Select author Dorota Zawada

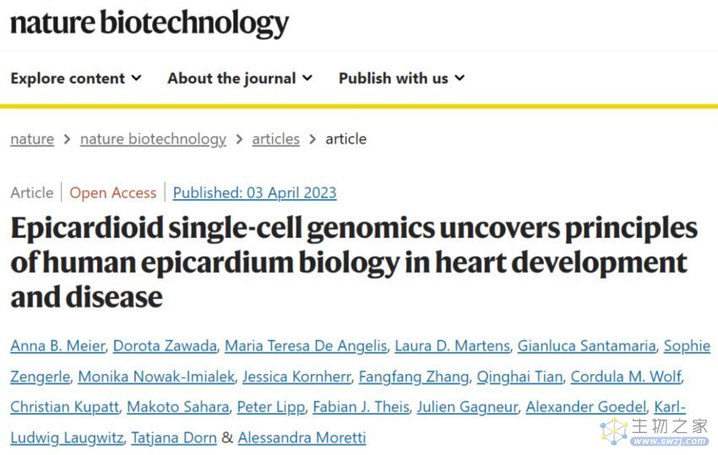(165, 346)
